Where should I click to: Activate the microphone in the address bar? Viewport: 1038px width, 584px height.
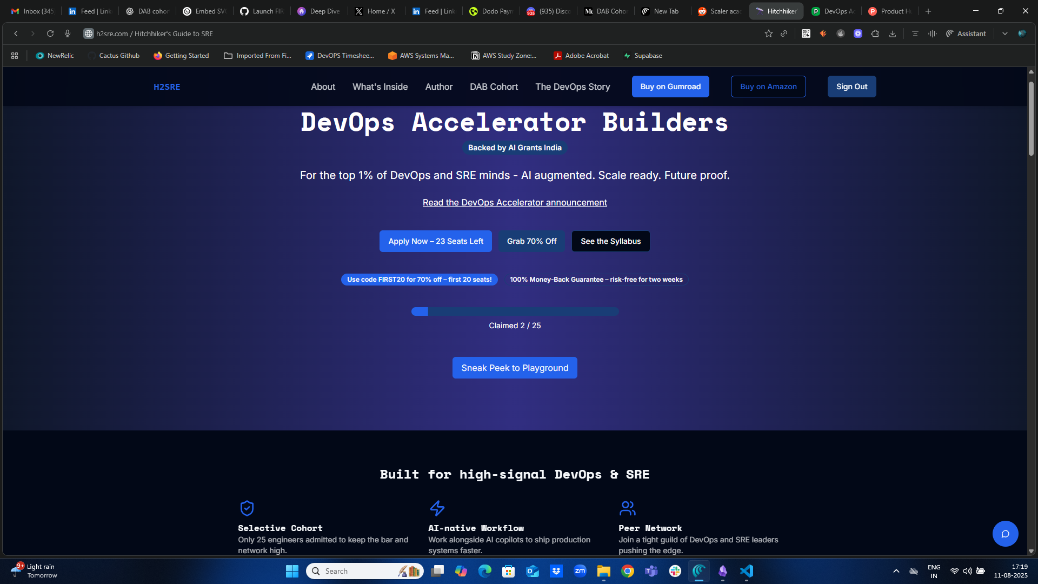pos(68,34)
